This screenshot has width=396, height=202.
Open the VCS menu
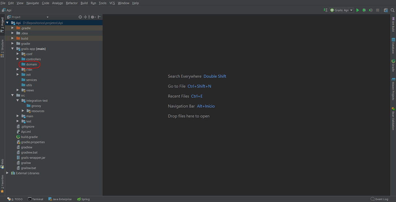click(112, 3)
